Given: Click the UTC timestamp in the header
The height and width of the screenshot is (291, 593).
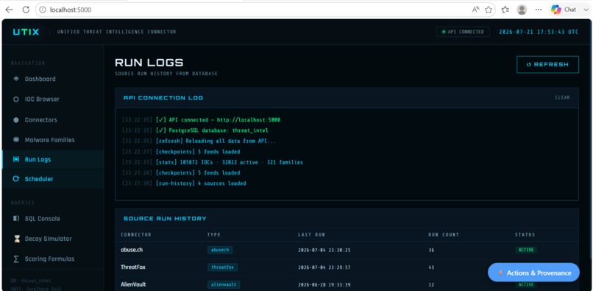Looking at the screenshot, I should point(539,32).
